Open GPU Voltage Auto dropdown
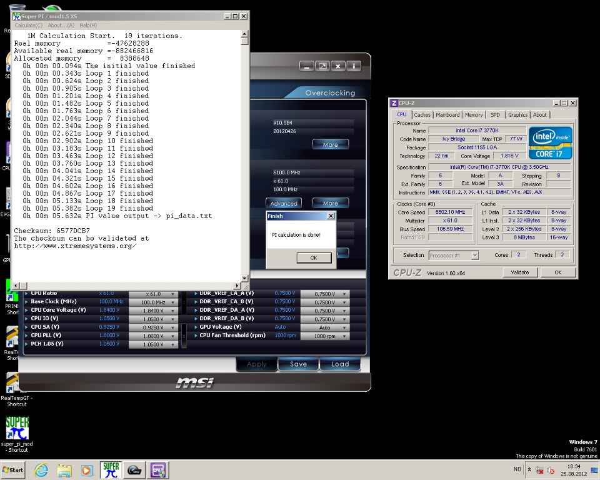The height and width of the screenshot is (480, 600). (325, 327)
